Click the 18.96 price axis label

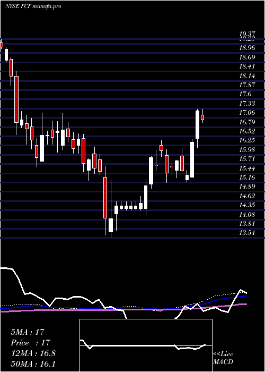(248, 48)
